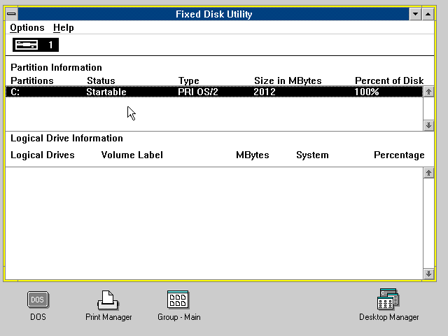Open the Help menu
This screenshot has height=336, width=448.
(x=64, y=28)
